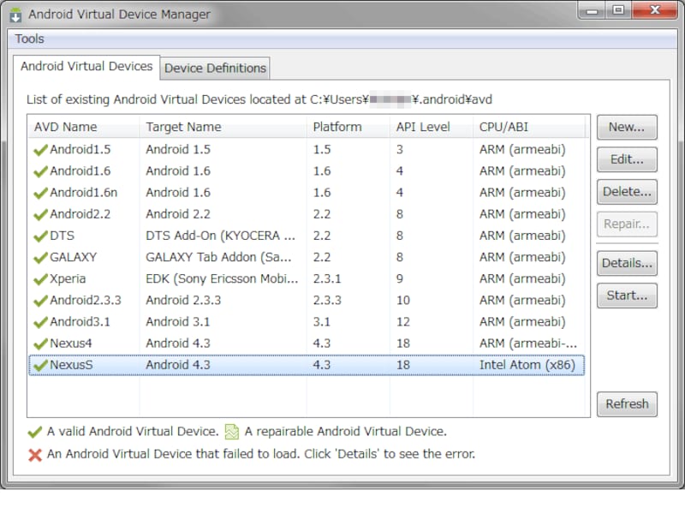Click the green checkmark icon beside Android1.5
Viewport: 685px width, 514px height.
pos(40,150)
